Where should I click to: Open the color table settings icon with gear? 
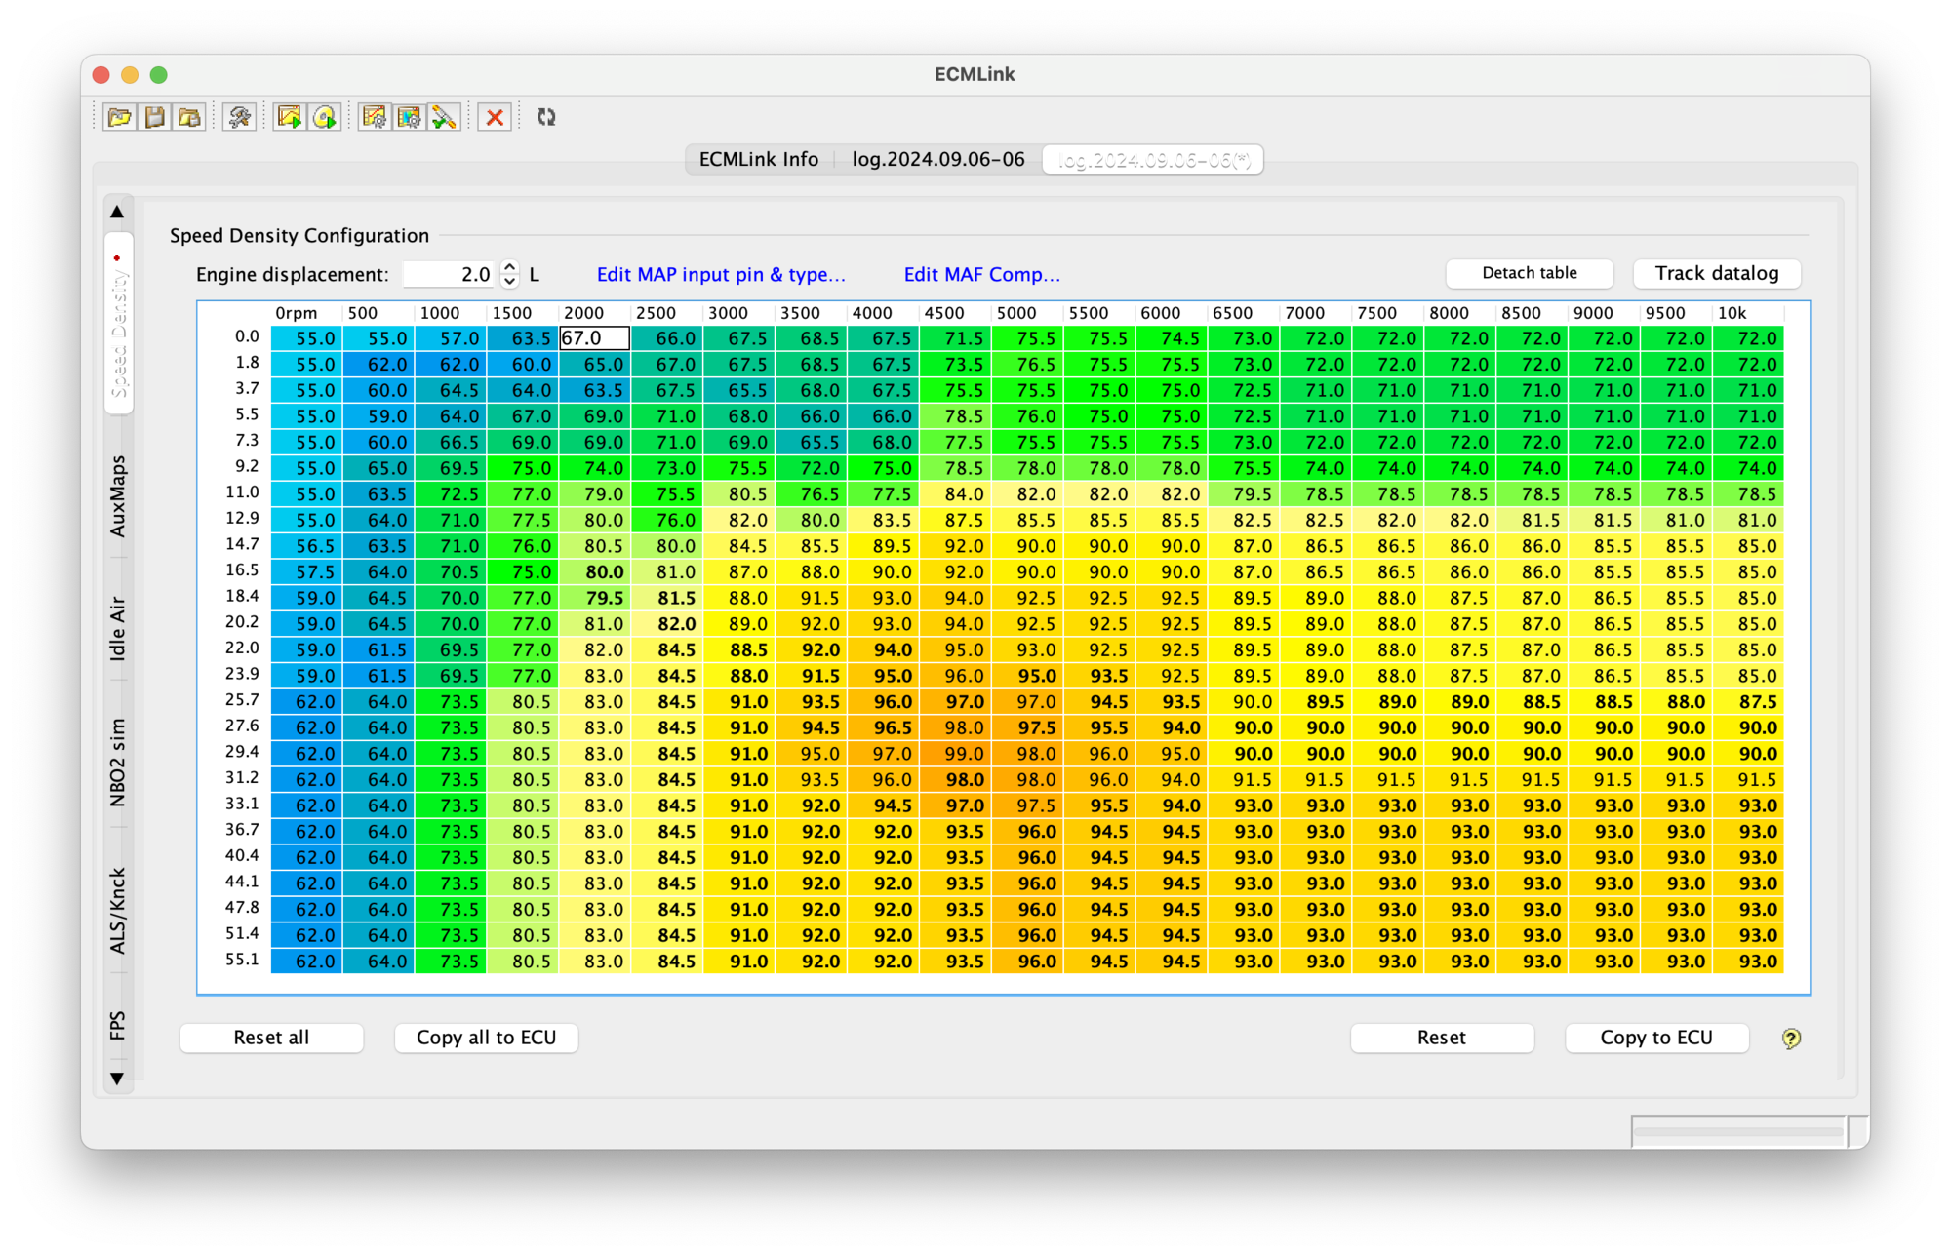pyautogui.click(x=409, y=118)
